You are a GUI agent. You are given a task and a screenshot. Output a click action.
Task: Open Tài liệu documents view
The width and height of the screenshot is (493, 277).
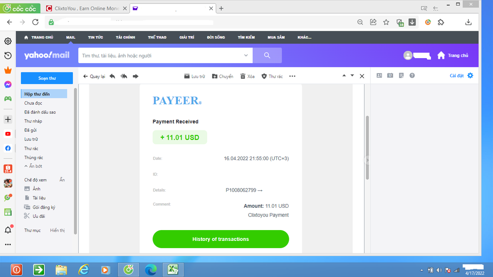coord(35,198)
